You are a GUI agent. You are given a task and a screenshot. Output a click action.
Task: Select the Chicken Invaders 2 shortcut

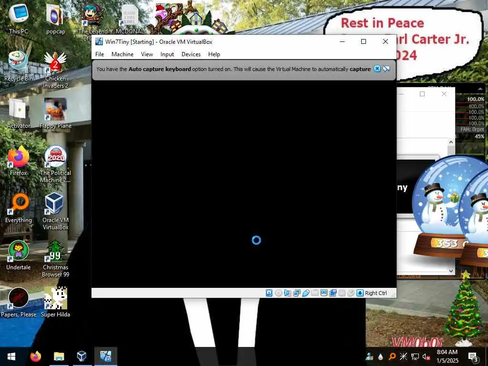point(55,70)
